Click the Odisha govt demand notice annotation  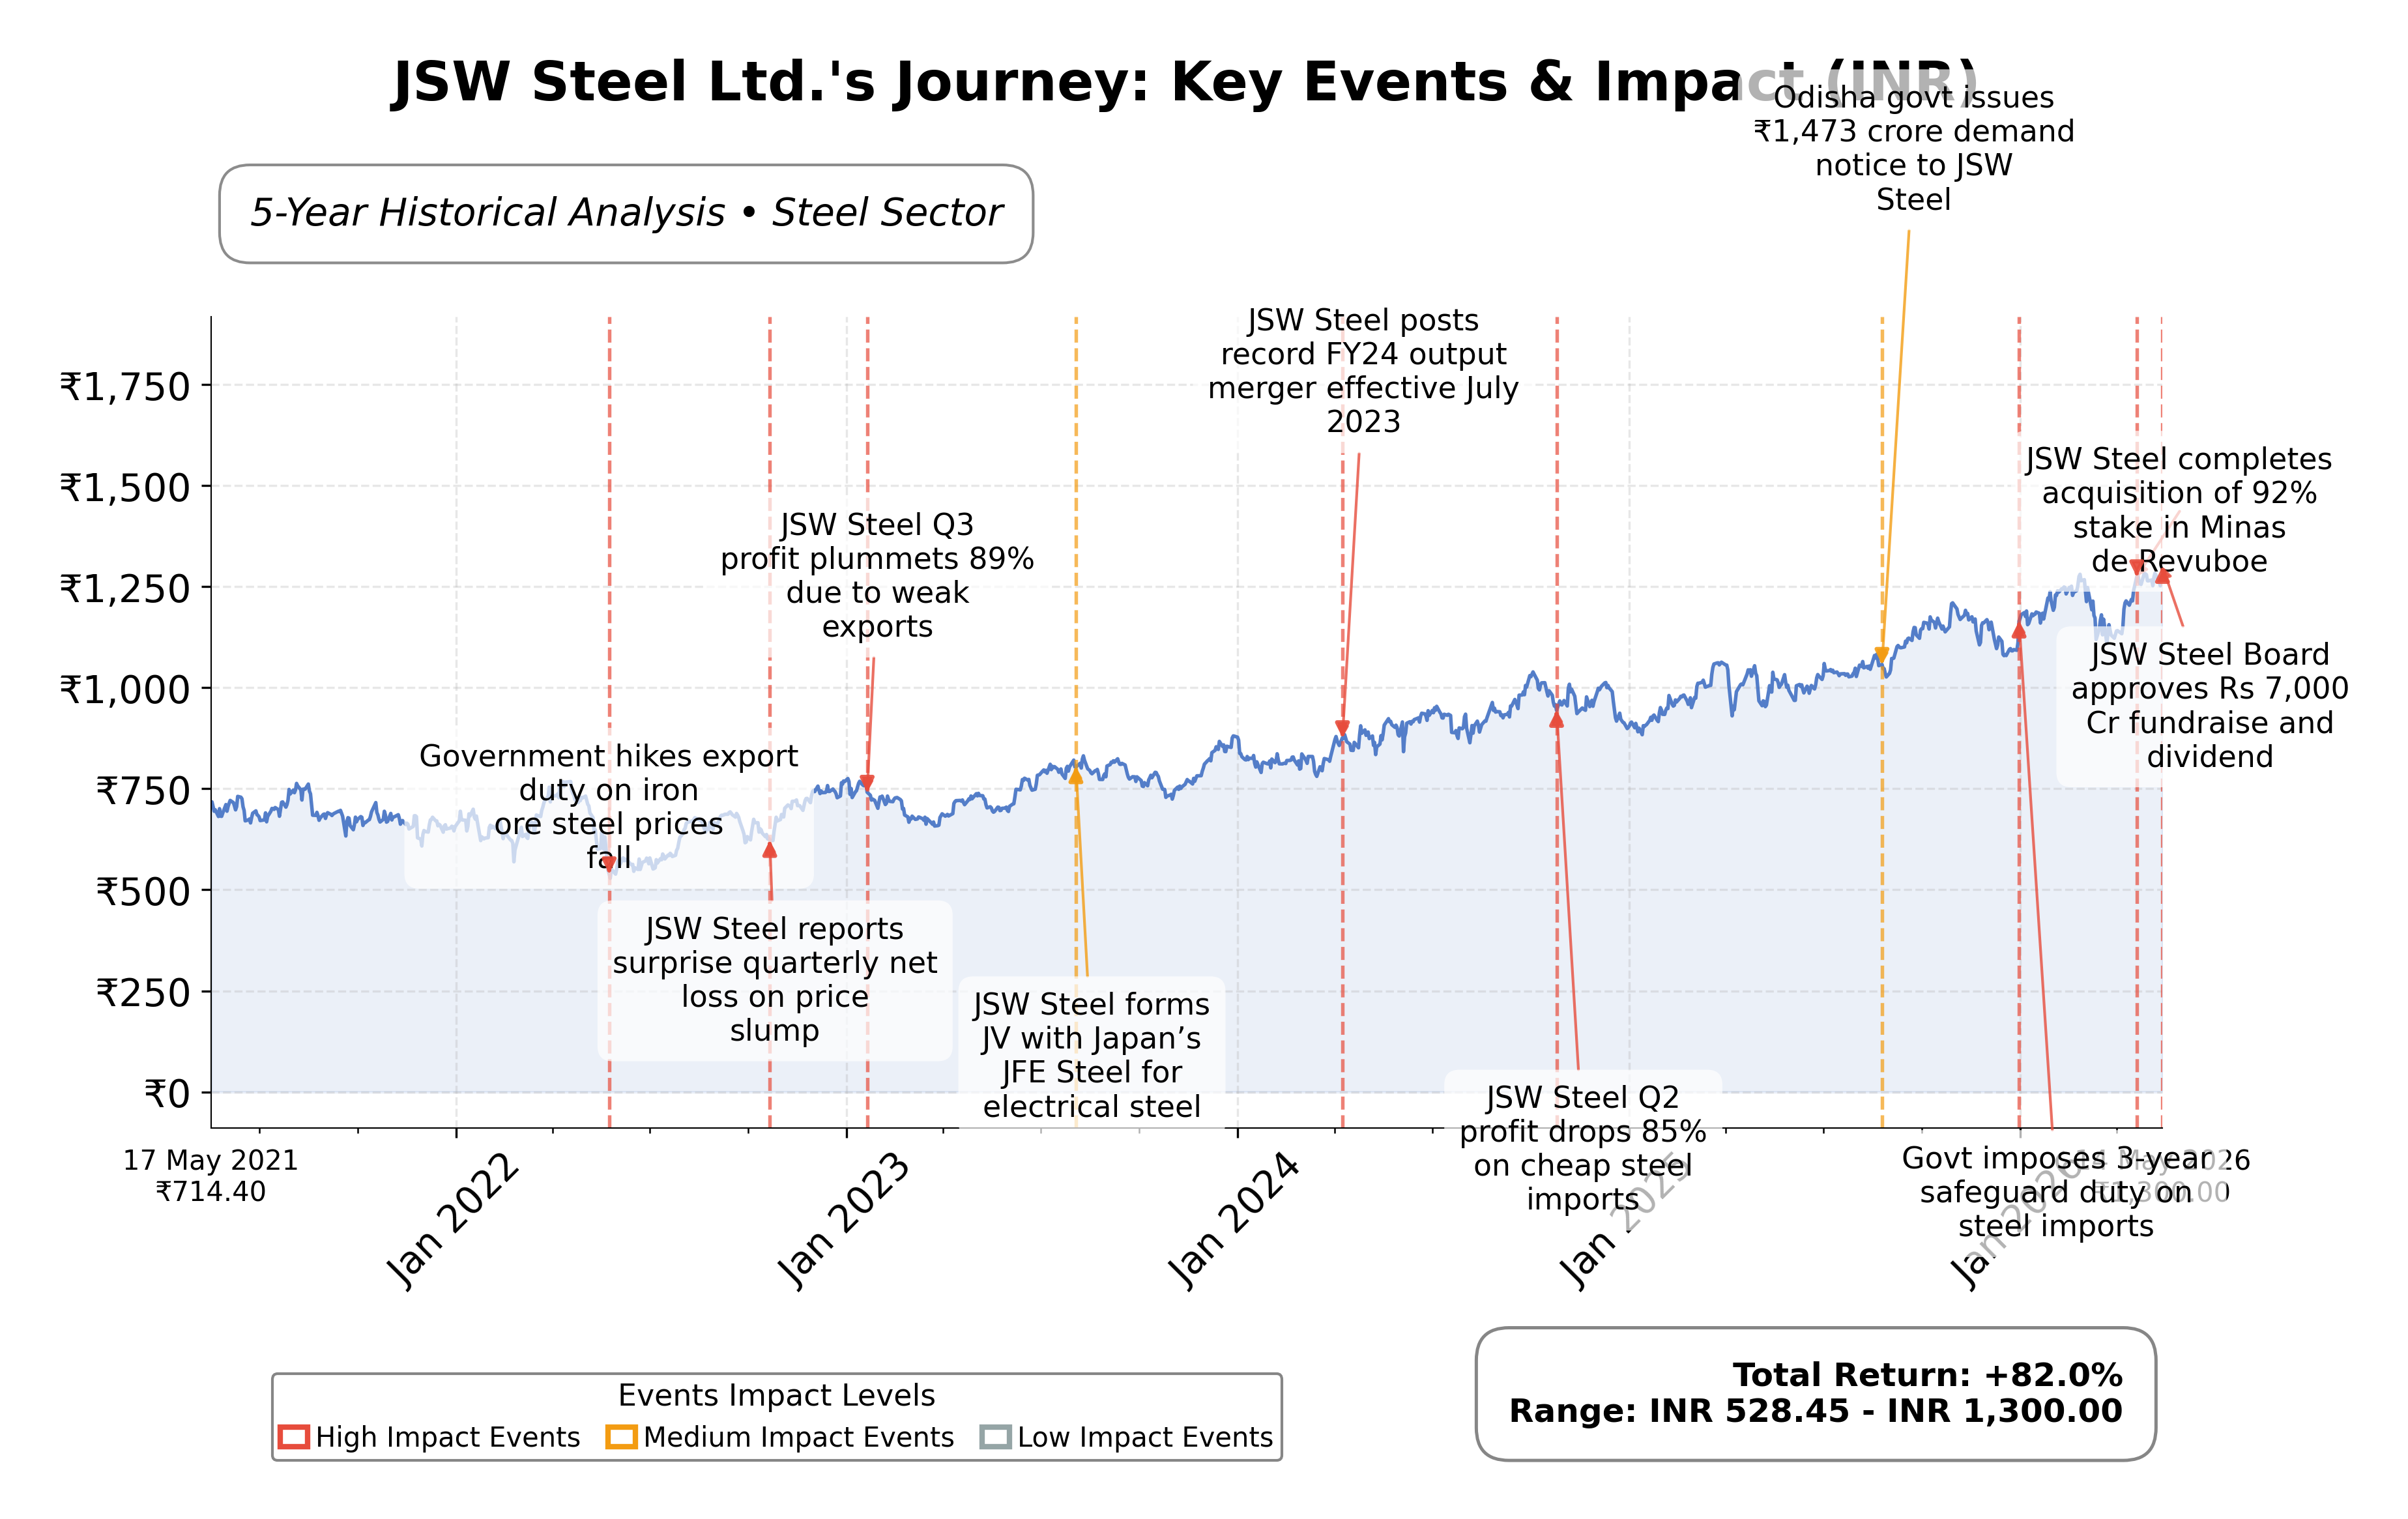1914,148
